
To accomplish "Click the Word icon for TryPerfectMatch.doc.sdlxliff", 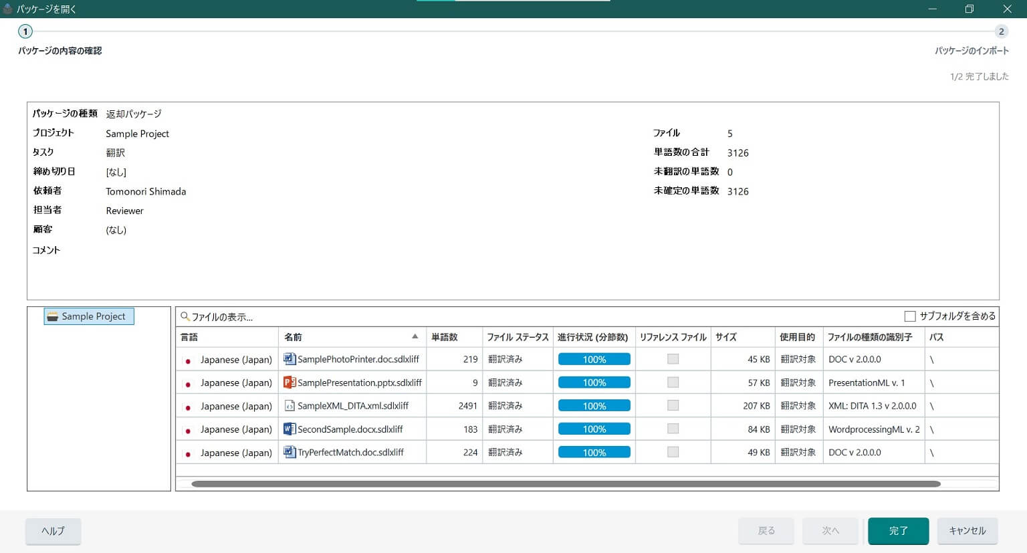I will tap(290, 452).
